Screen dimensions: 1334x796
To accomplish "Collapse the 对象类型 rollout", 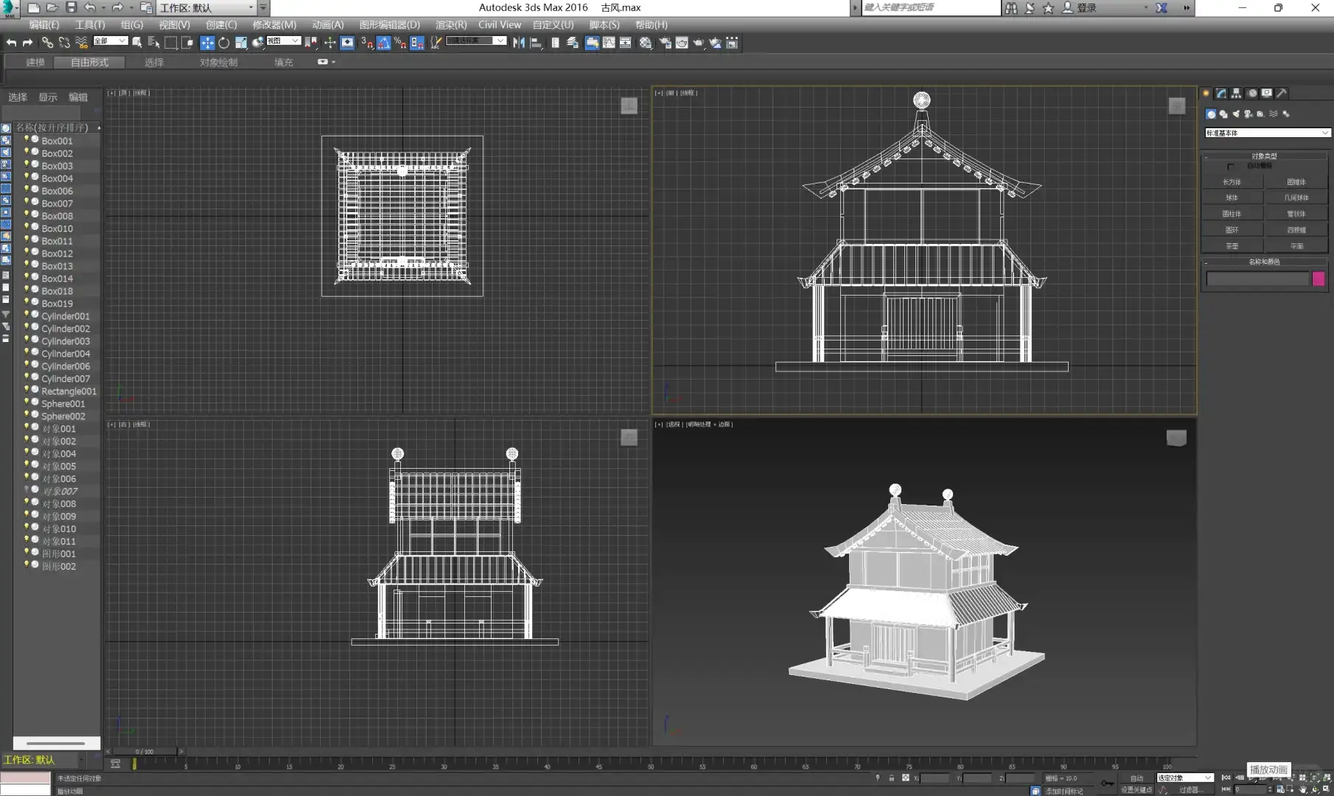I will point(1263,156).
